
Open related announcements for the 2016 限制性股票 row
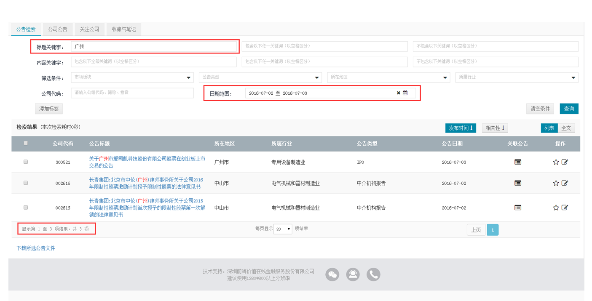[518, 183]
